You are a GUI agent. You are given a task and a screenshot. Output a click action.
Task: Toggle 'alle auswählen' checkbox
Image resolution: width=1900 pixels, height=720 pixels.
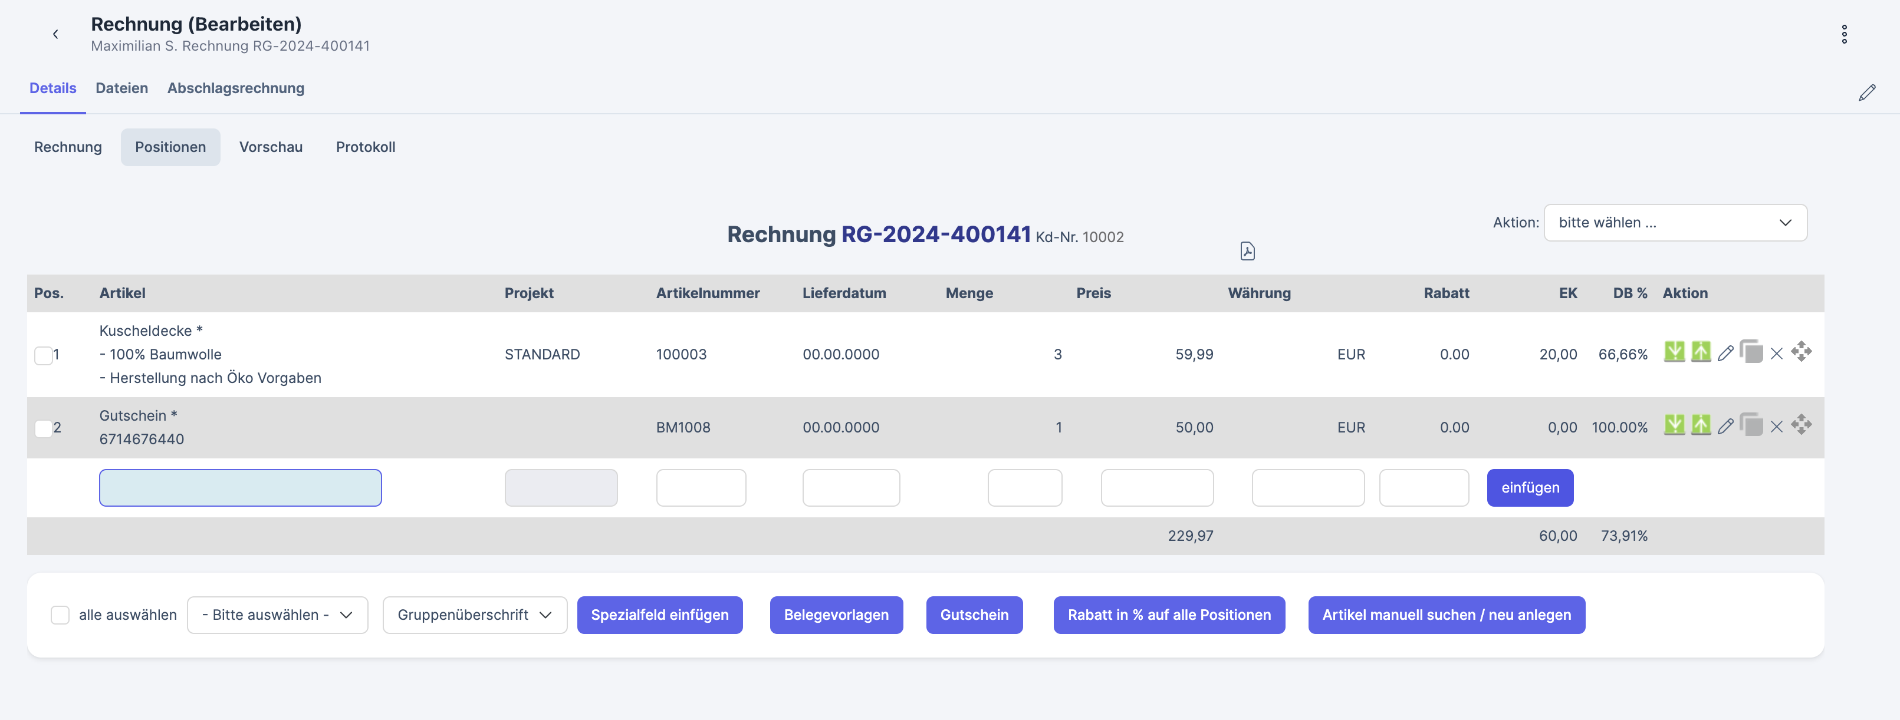(x=60, y=615)
